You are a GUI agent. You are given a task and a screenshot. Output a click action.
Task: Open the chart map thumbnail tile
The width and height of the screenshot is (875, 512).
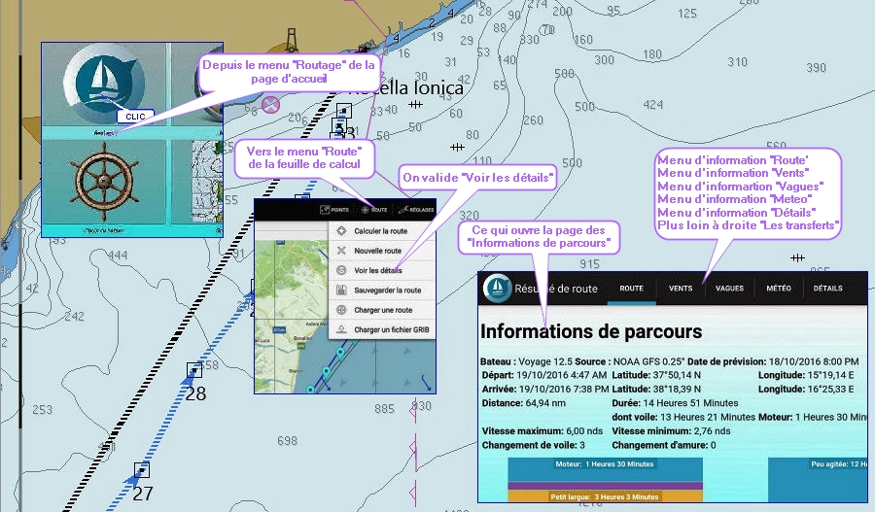point(206,182)
